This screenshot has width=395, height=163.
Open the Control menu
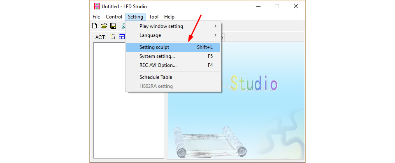(114, 17)
